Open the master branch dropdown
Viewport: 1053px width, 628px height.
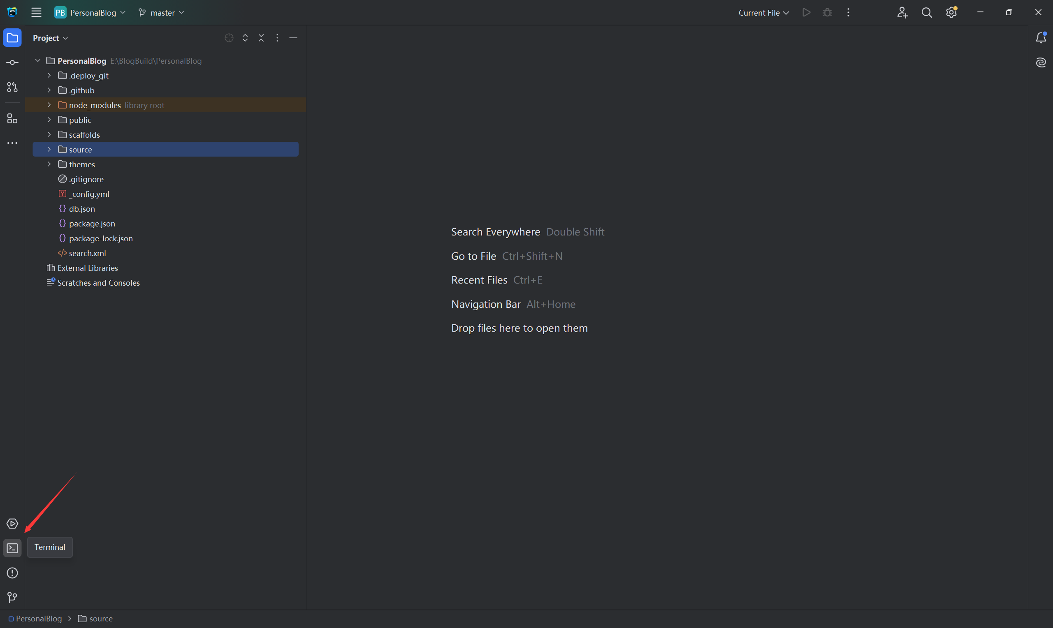point(161,13)
